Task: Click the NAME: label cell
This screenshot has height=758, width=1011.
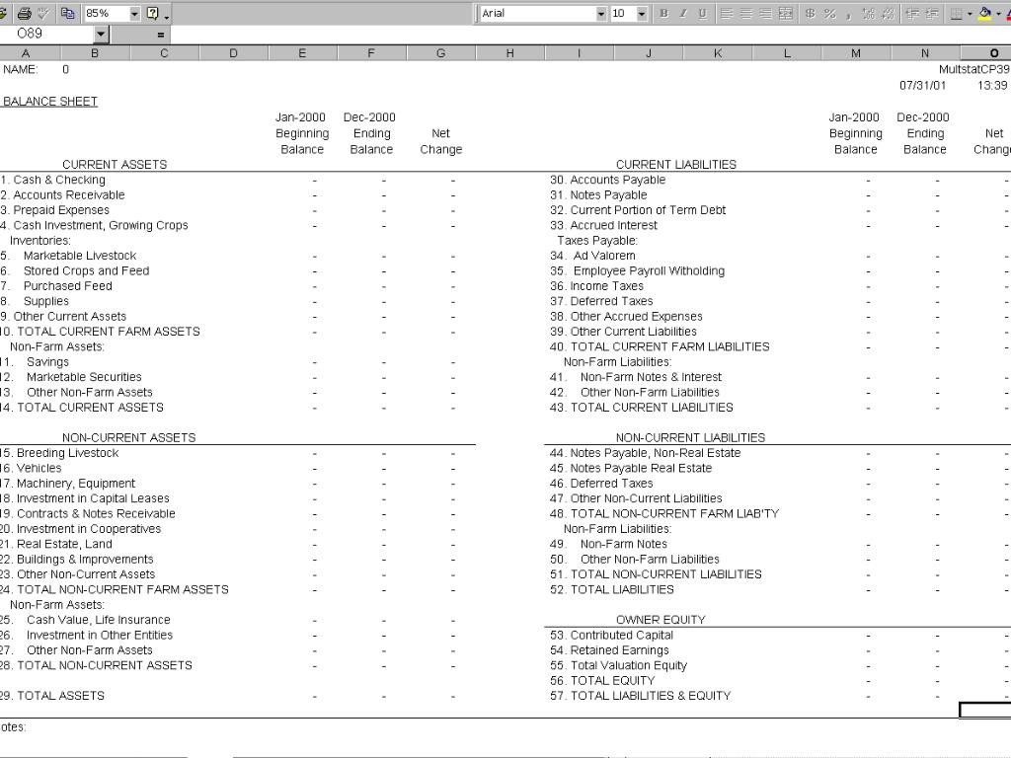Action: point(20,70)
